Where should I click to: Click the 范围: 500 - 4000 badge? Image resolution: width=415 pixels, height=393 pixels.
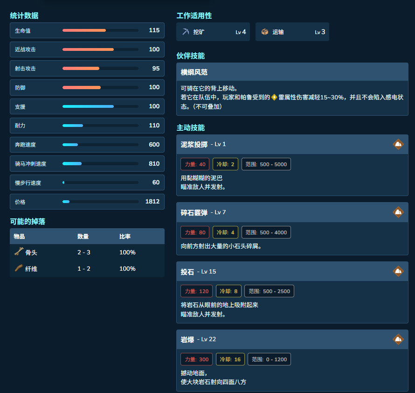pyautogui.click(x=266, y=232)
